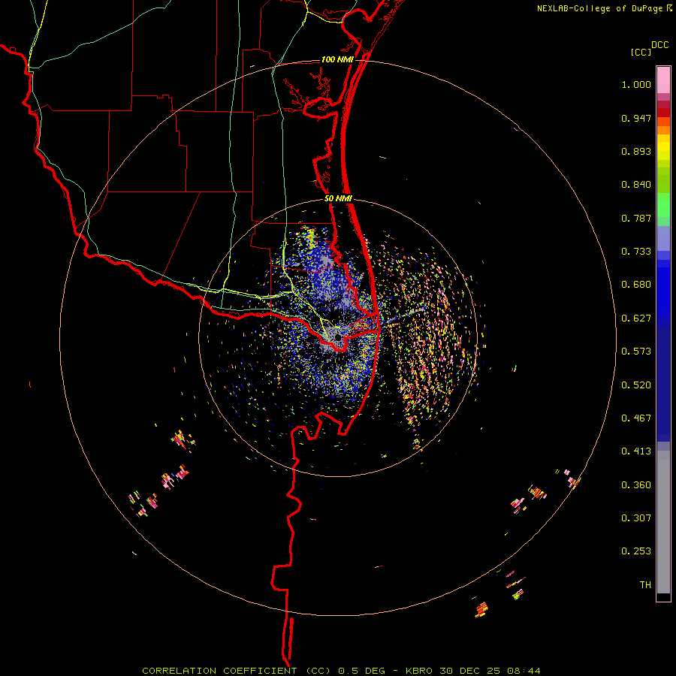Click the 0.307 scale label
676x676 pixels.
(636, 518)
